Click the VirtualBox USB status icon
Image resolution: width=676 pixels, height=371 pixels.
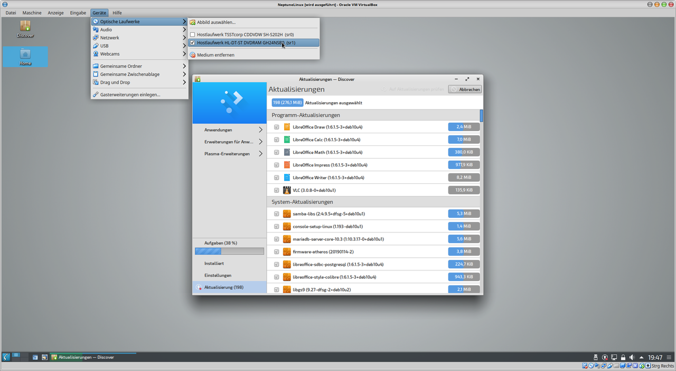(x=610, y=366)
